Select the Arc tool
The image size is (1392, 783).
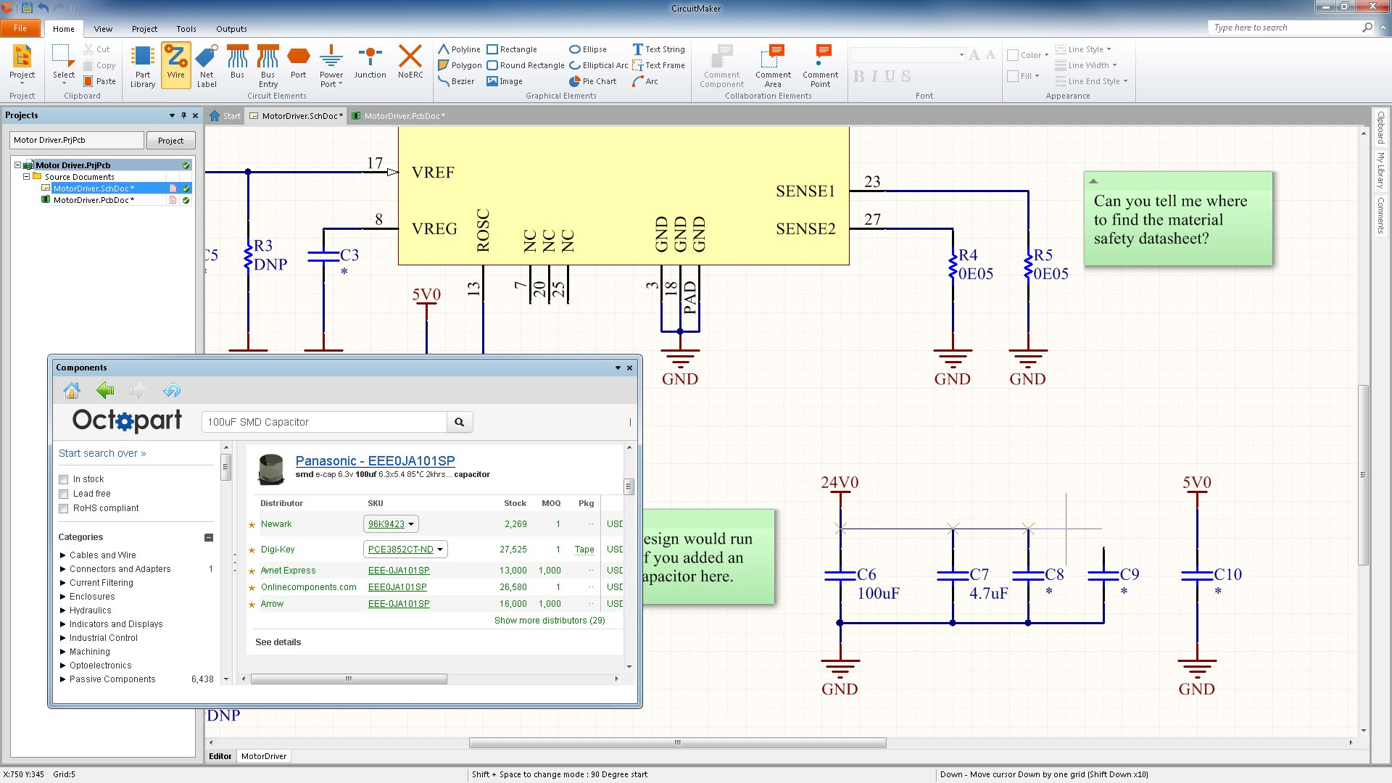[x=645, y=81]
